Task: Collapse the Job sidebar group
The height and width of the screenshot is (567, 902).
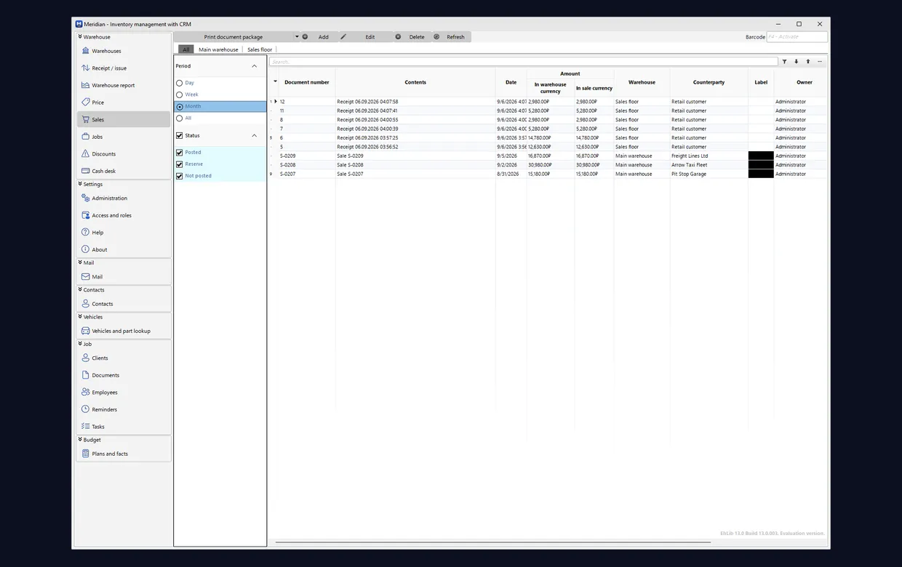Action: (81, 344)
